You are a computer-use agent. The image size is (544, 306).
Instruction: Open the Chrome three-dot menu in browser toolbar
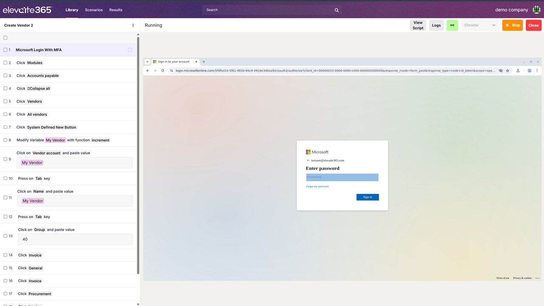tap(537, 71)
